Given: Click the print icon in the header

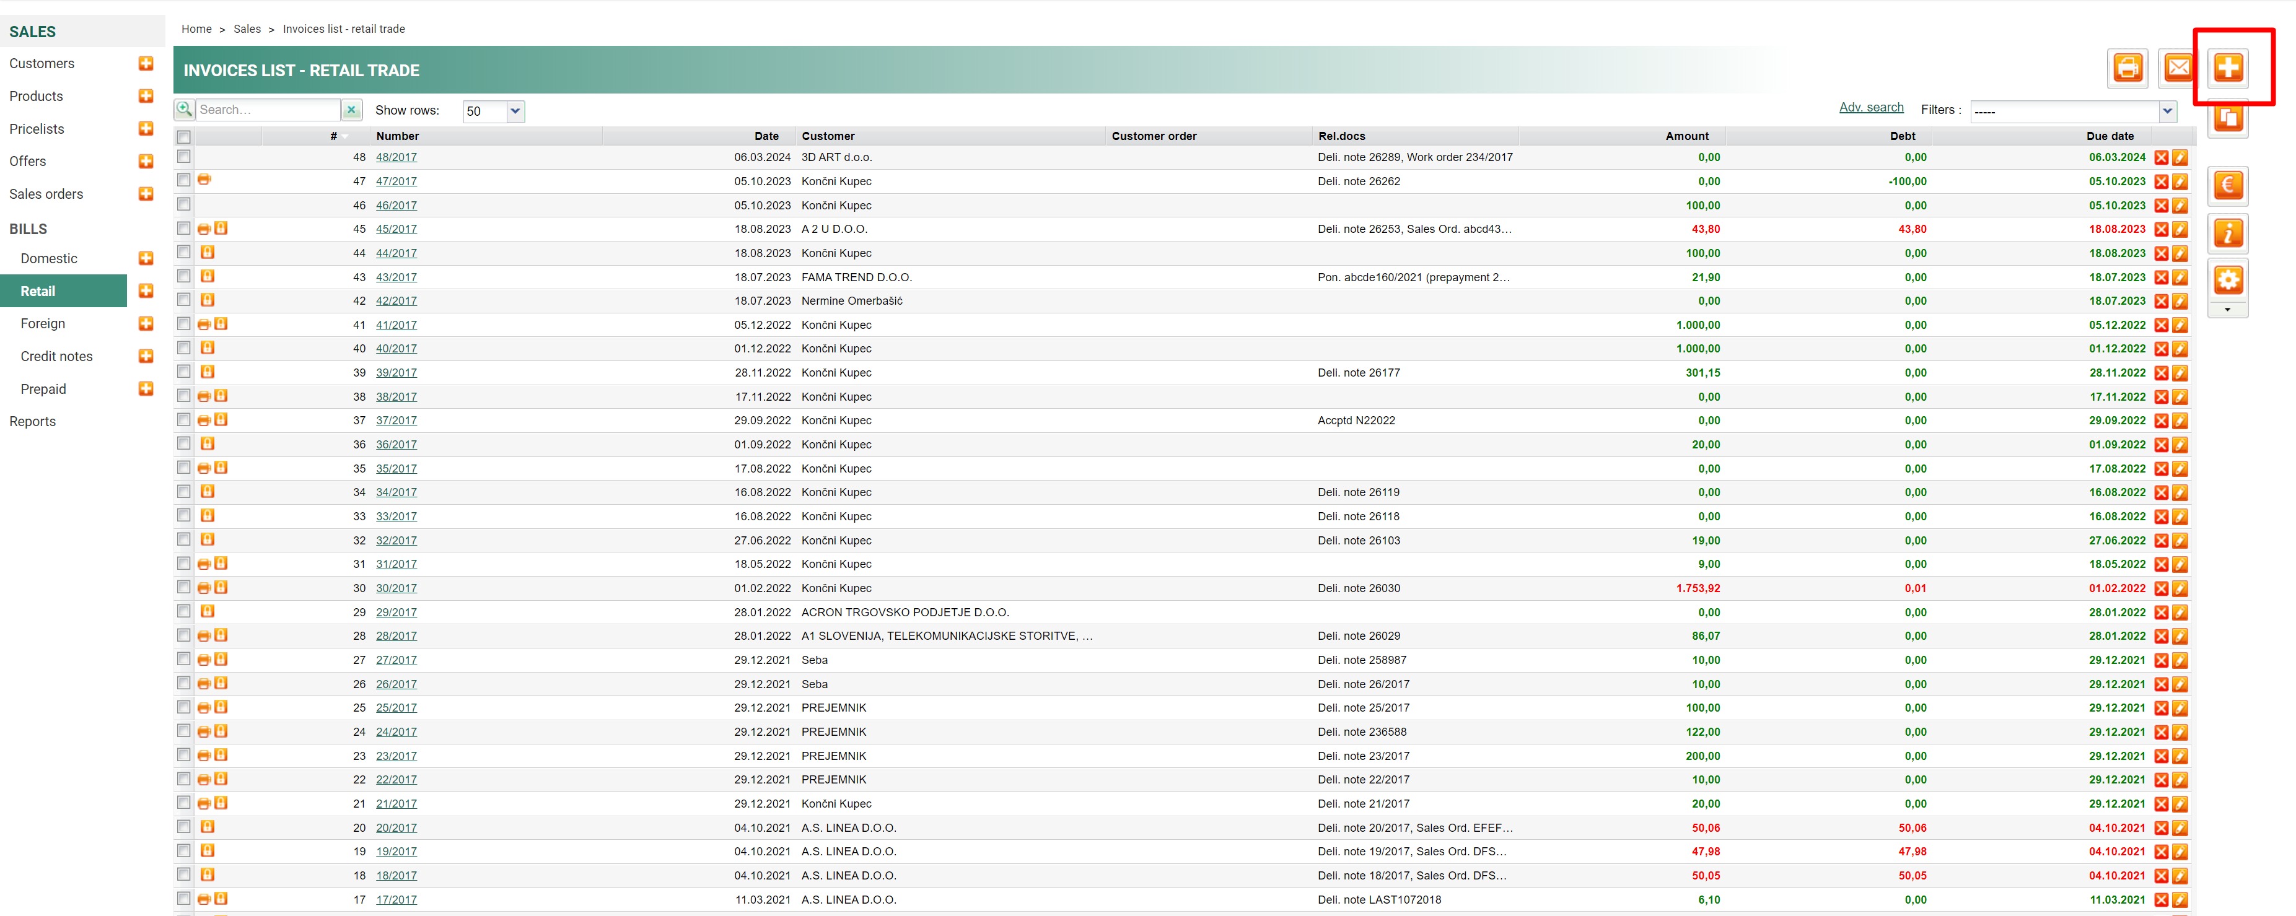Looking at the screenshot, I should pyautogui.click(x=2127, y=68).
